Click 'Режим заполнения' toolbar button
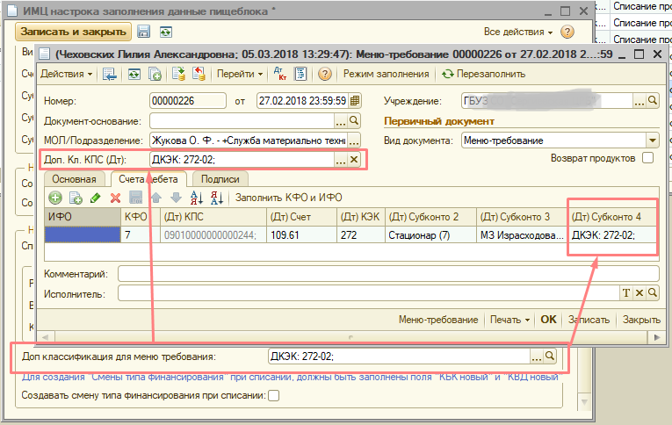The image size is (672, 425). 386,74
